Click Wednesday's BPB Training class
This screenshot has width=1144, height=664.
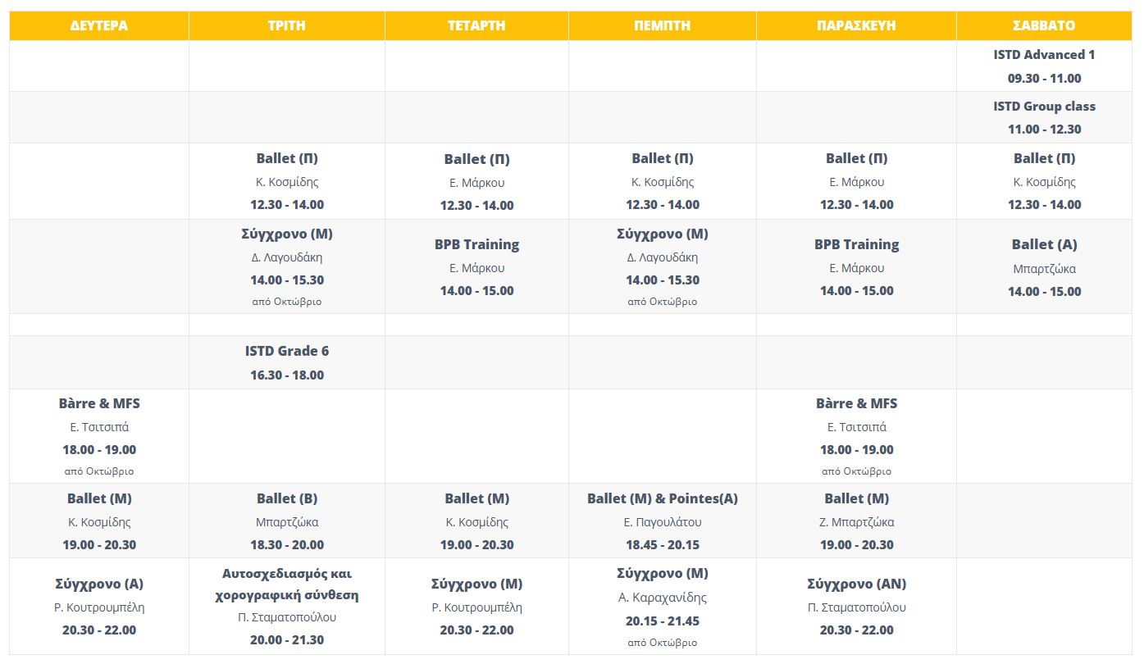[x=476, y=244]
